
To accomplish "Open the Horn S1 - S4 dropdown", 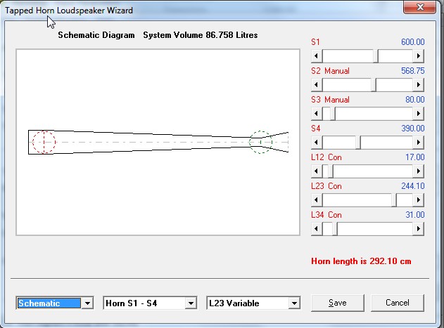I will tap(150, 303).
